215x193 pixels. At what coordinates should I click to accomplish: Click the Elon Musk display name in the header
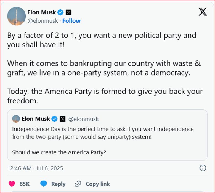tap(42, 12)
